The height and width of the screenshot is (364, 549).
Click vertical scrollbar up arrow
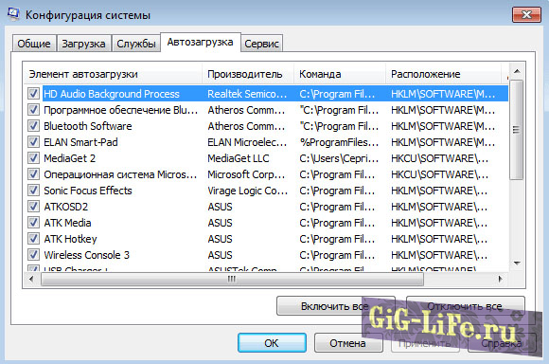coord(517,71)
